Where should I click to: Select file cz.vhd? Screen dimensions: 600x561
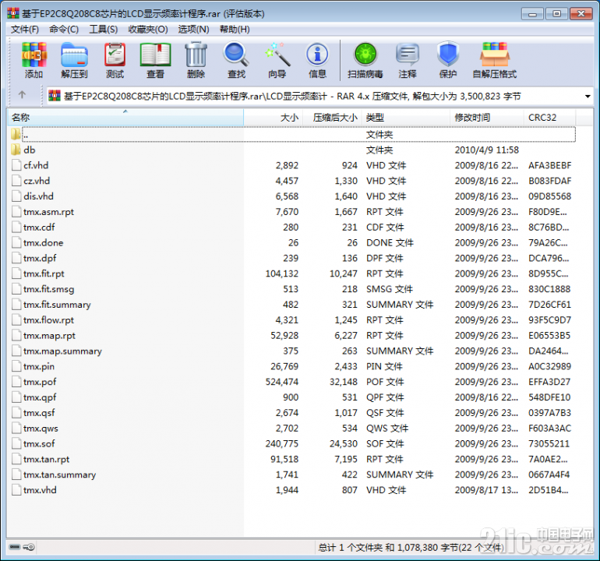pyautogui.click(x=37, y=181)
